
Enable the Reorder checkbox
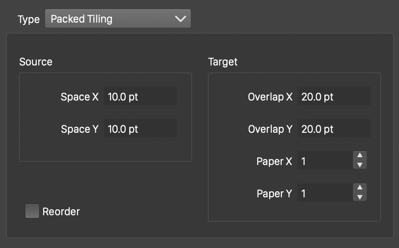[32, 212]
